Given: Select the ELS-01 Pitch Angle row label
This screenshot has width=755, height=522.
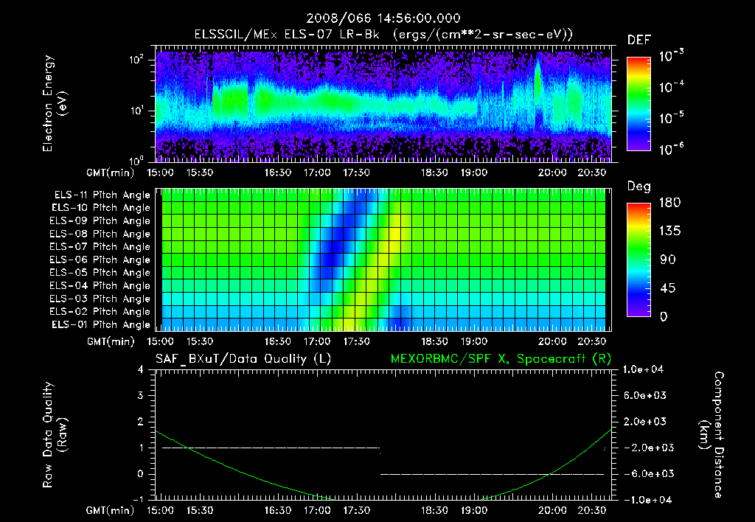Looking at the screenshot, I should 101,324.
